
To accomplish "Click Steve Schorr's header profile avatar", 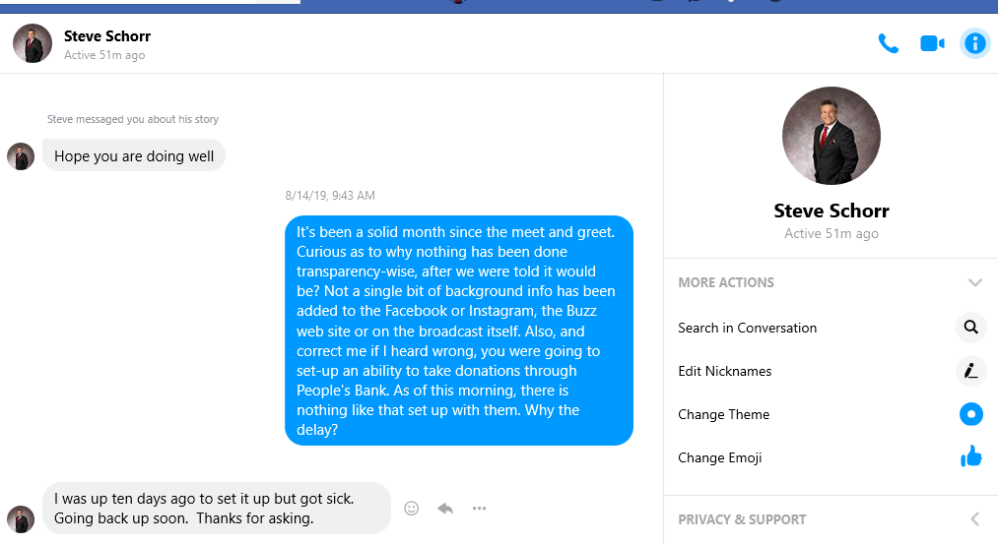I will pos(33,43).
